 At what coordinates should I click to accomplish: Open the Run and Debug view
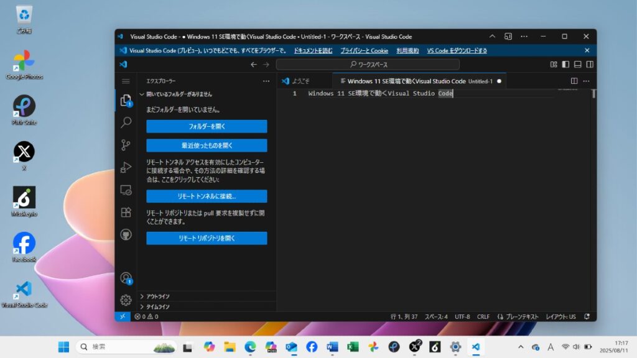126,167
